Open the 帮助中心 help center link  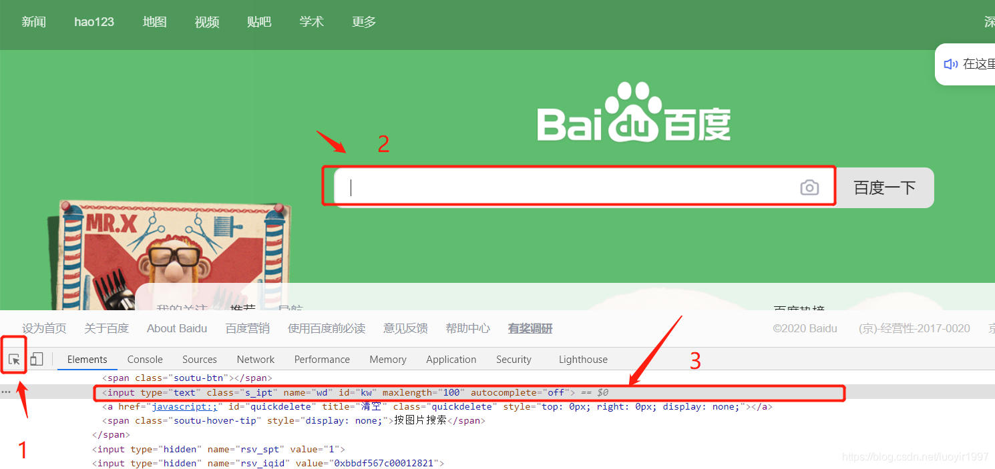[x=467, y=328]
